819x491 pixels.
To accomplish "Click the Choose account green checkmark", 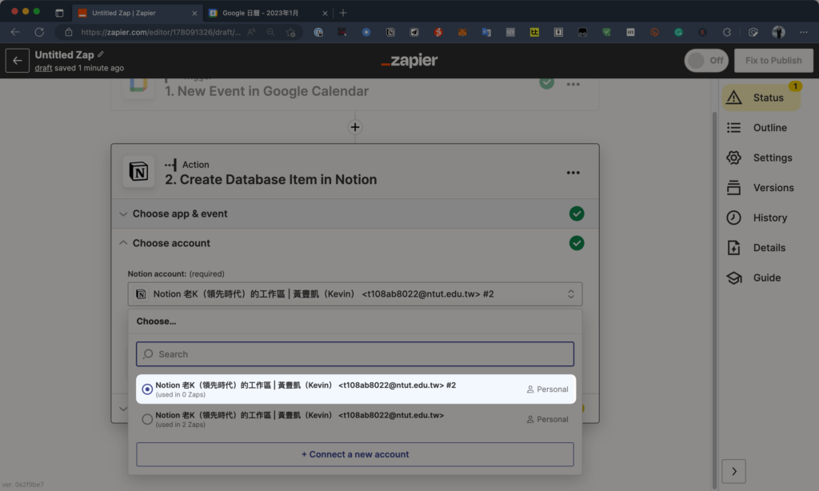I will (577, 243).
